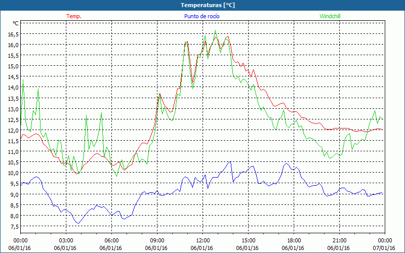405x253 pixels.
Task: Click the 11,5 y-axis value
Action: (x=14, y=141)
